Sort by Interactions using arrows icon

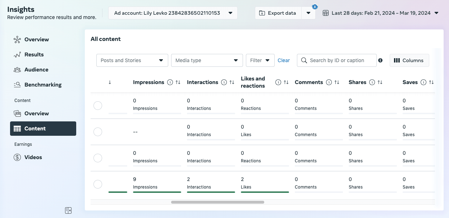click(232, 82)
